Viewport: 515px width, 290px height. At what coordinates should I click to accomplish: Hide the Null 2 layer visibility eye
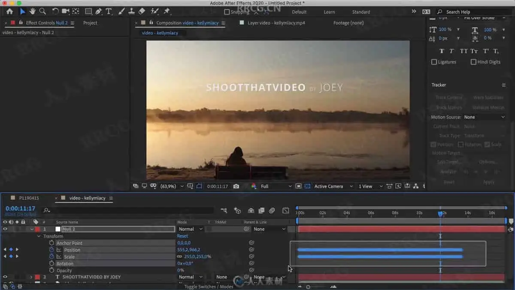coord(5,229)
